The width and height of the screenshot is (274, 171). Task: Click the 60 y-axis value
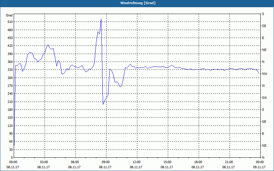pyautogui.click(x=11, y=142)
